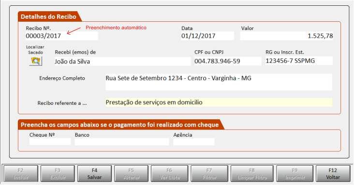The height and width of the screenshot is (185, 354).
Task: Click the Recibo Nº. label
Action: [x=38, y=28]
